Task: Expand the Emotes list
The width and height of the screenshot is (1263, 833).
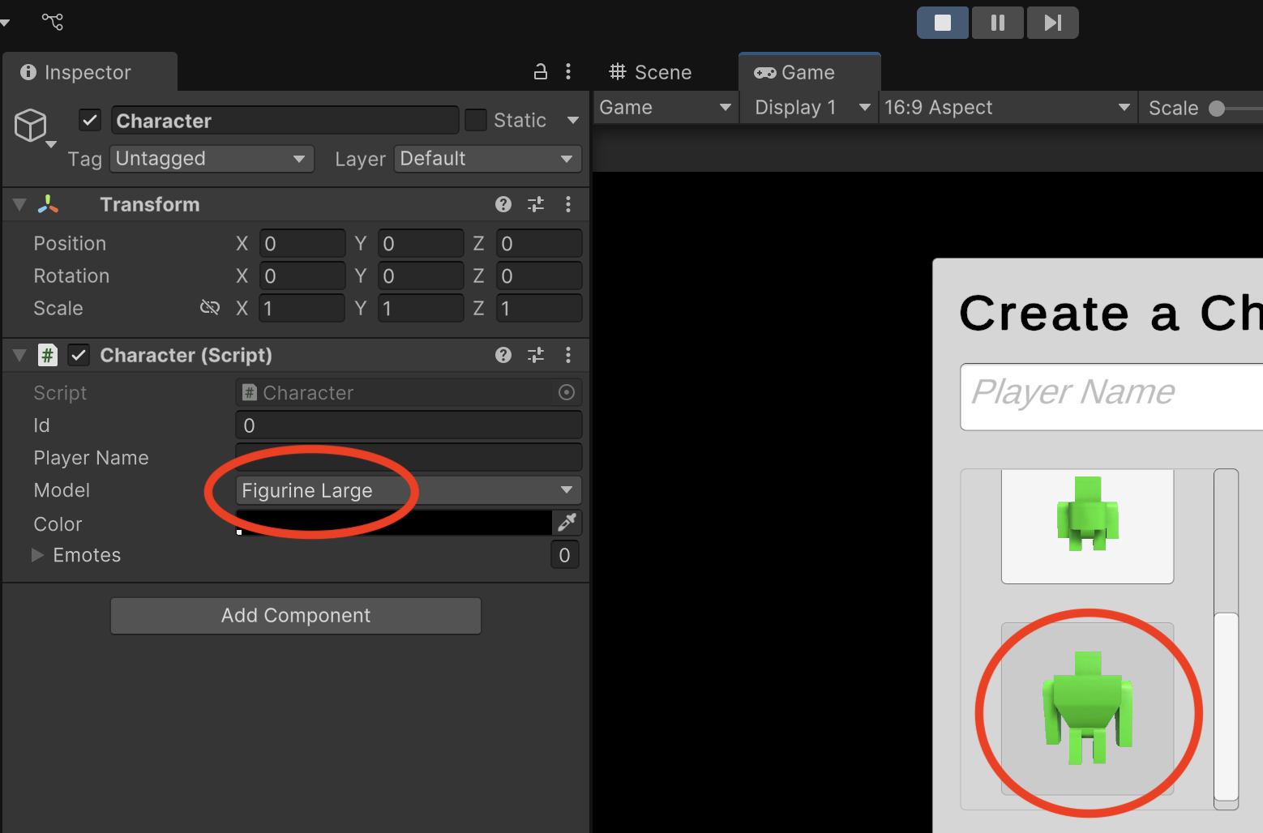Action: click(37, 555)
